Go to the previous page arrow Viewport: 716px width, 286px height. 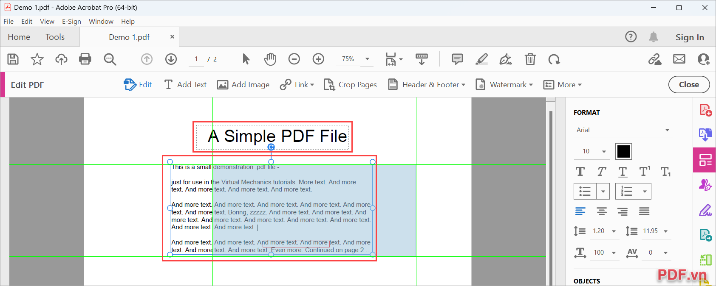[147, 59]
